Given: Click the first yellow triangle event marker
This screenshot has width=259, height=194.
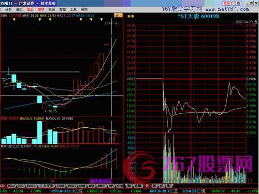Looking at the screenshot, I should [x=14, y=20].
